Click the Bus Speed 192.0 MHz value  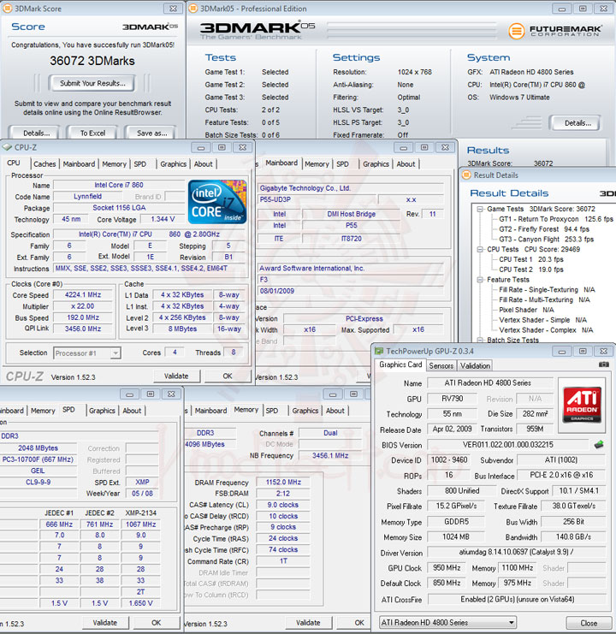(83, 317)
